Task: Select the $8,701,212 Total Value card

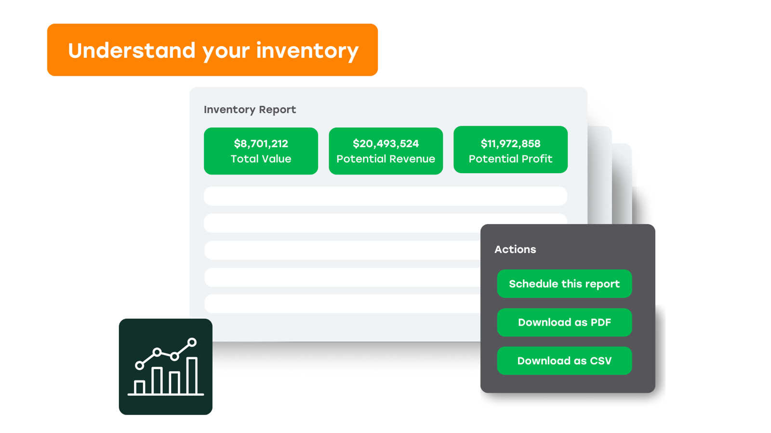Action: (261, 151)
